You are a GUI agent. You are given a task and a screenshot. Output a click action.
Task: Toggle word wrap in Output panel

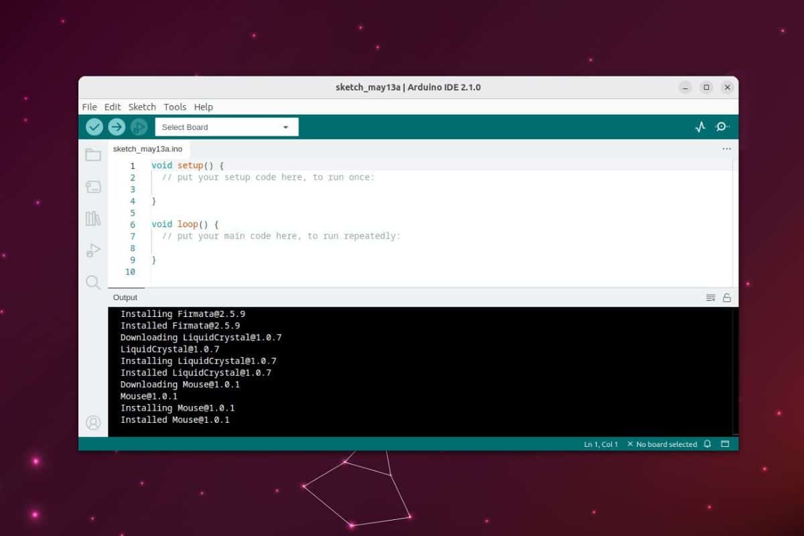tap(711, 297)
